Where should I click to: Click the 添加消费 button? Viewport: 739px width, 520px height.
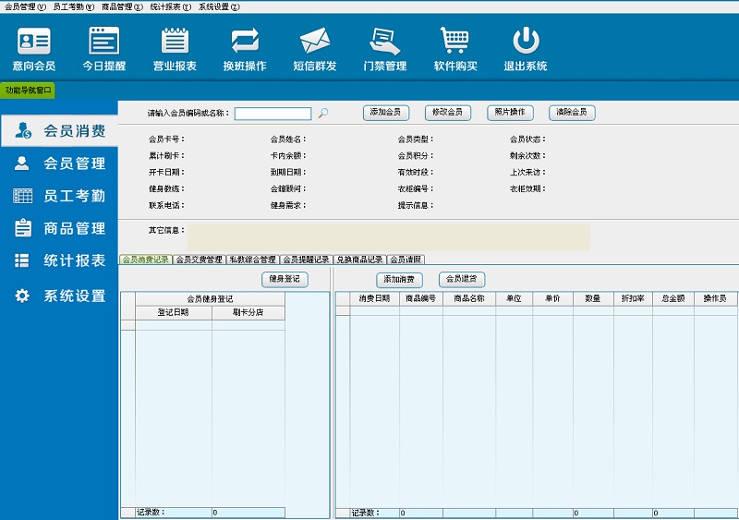399,279
